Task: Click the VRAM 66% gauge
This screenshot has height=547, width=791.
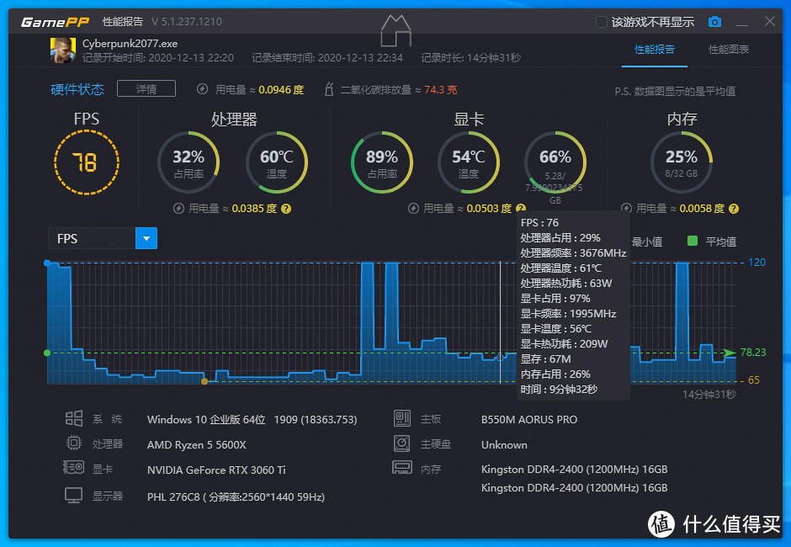Action: pos(555,162)
